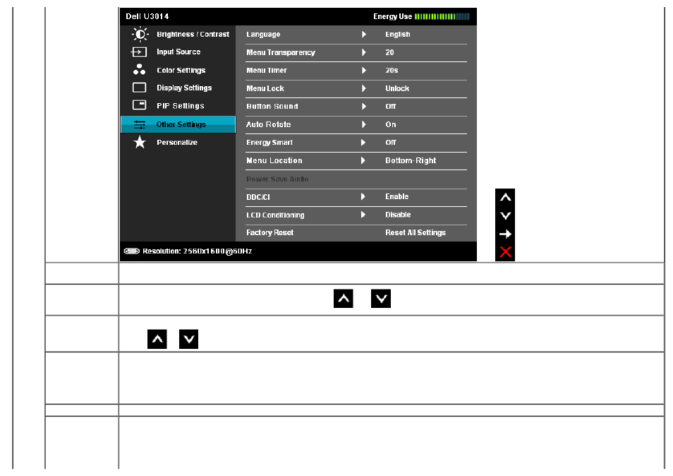The height and width of the screenshot is (476, 673).
Task: Select the LCD Conditioning label
Action: point(275,215)
